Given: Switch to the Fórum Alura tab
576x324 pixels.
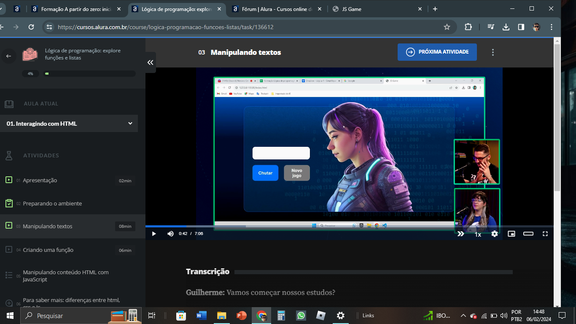Looking at the screenshot, I should point(276,9).
